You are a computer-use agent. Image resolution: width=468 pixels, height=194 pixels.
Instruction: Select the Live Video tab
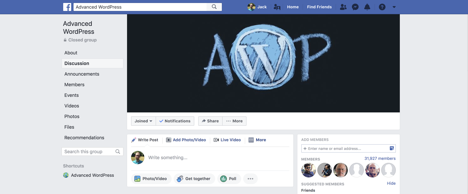click(x=227, y=140)
